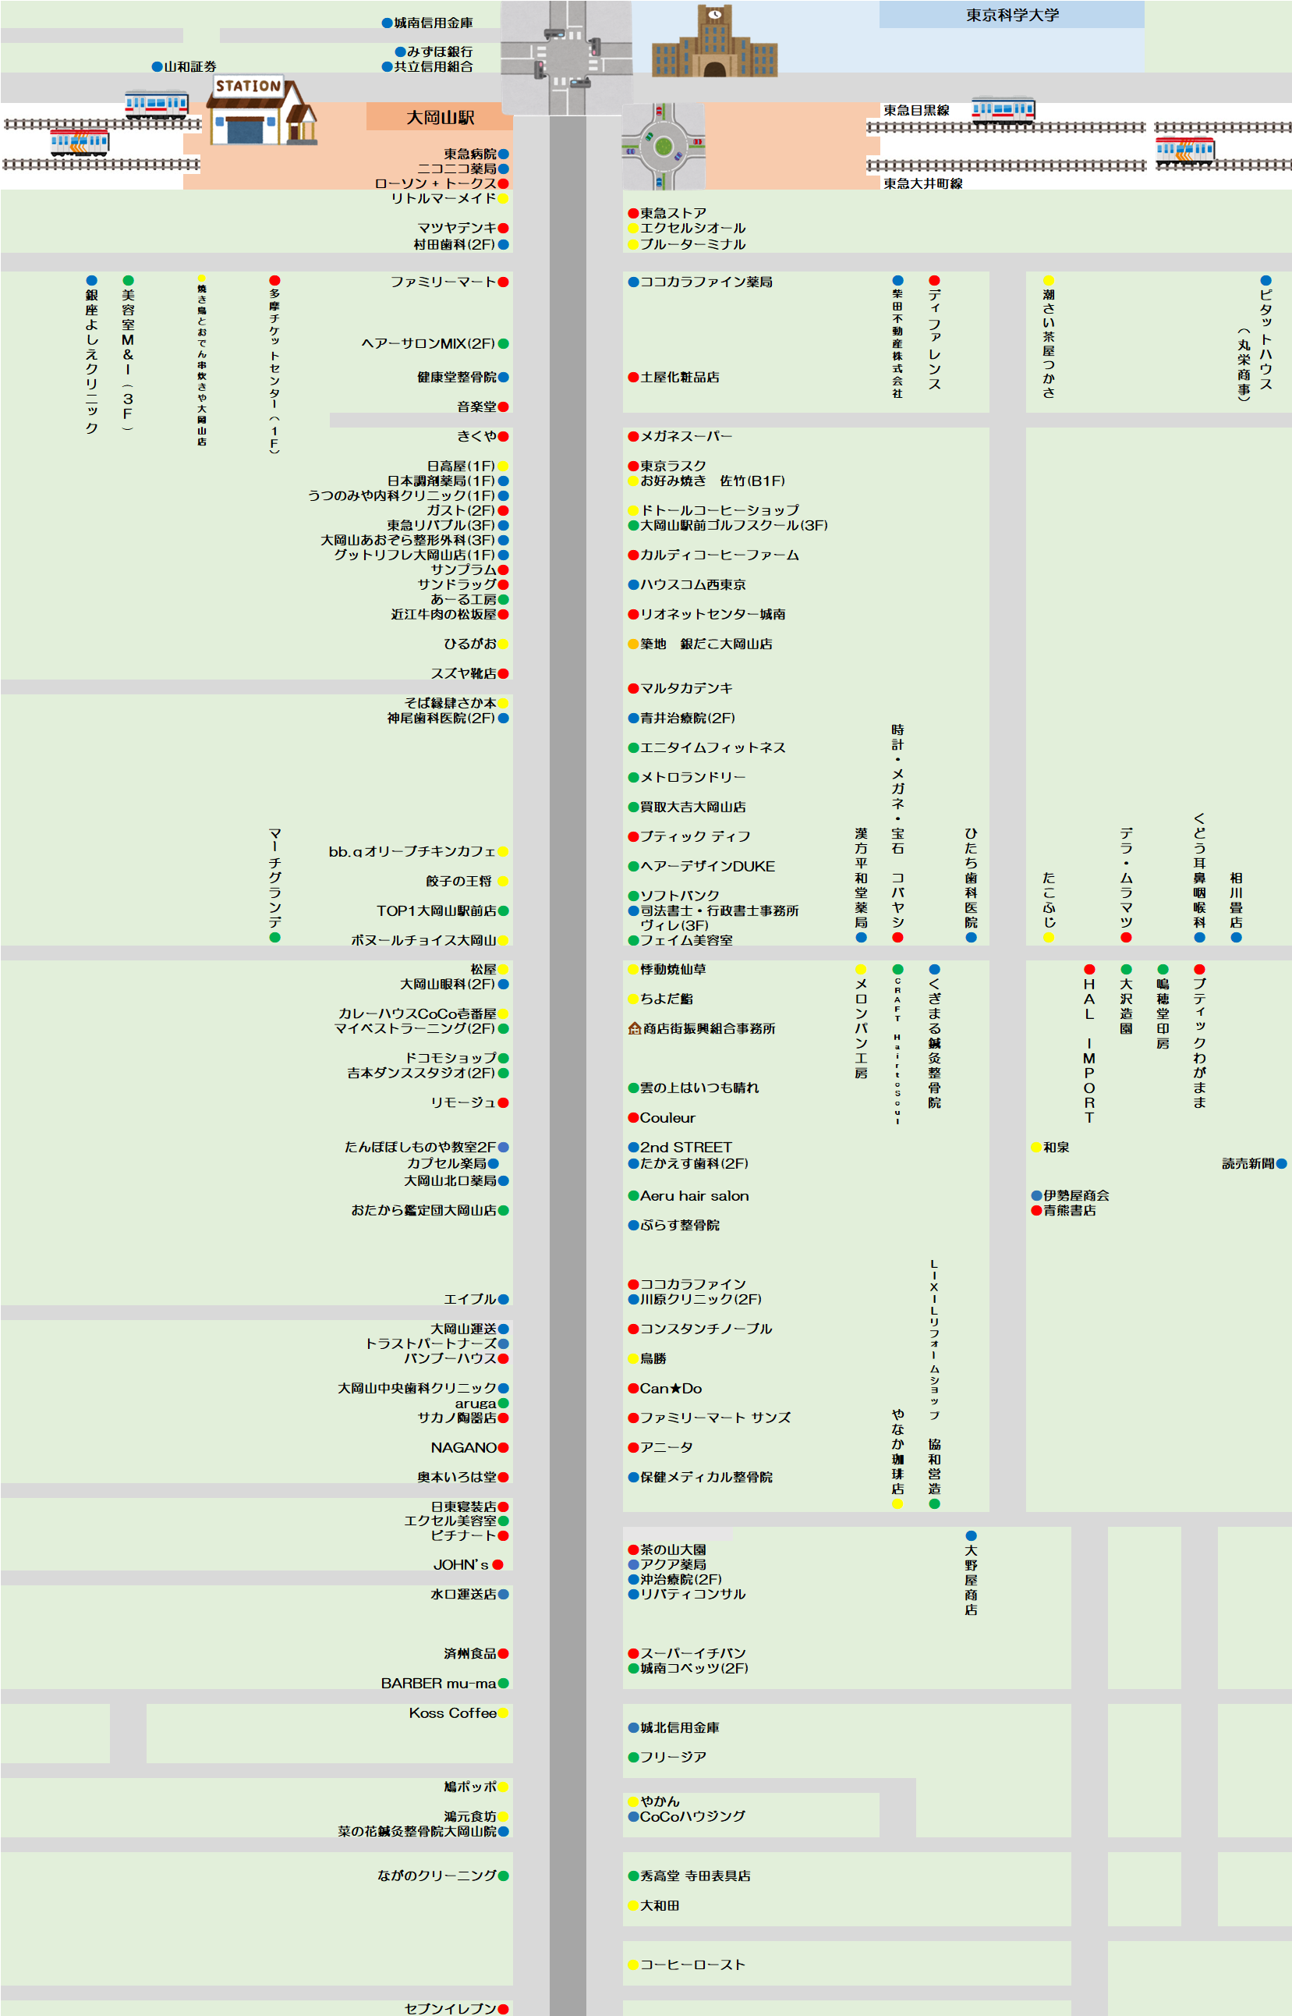Click the house icon beside 商店街振興組合事務所
The image size is (1292, 2016).
(x=634, y=1028)
